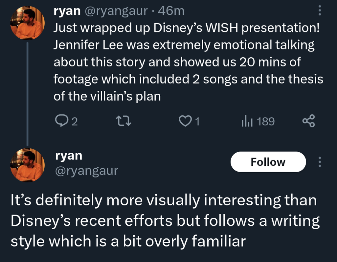
Task: Click the share icon on the first tweet
Action: [308, 122]
